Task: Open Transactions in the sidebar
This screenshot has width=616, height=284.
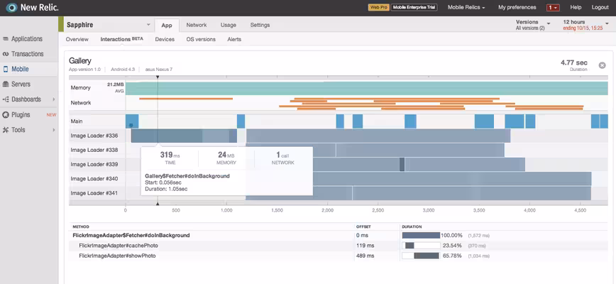Action: tap(27, 54)
